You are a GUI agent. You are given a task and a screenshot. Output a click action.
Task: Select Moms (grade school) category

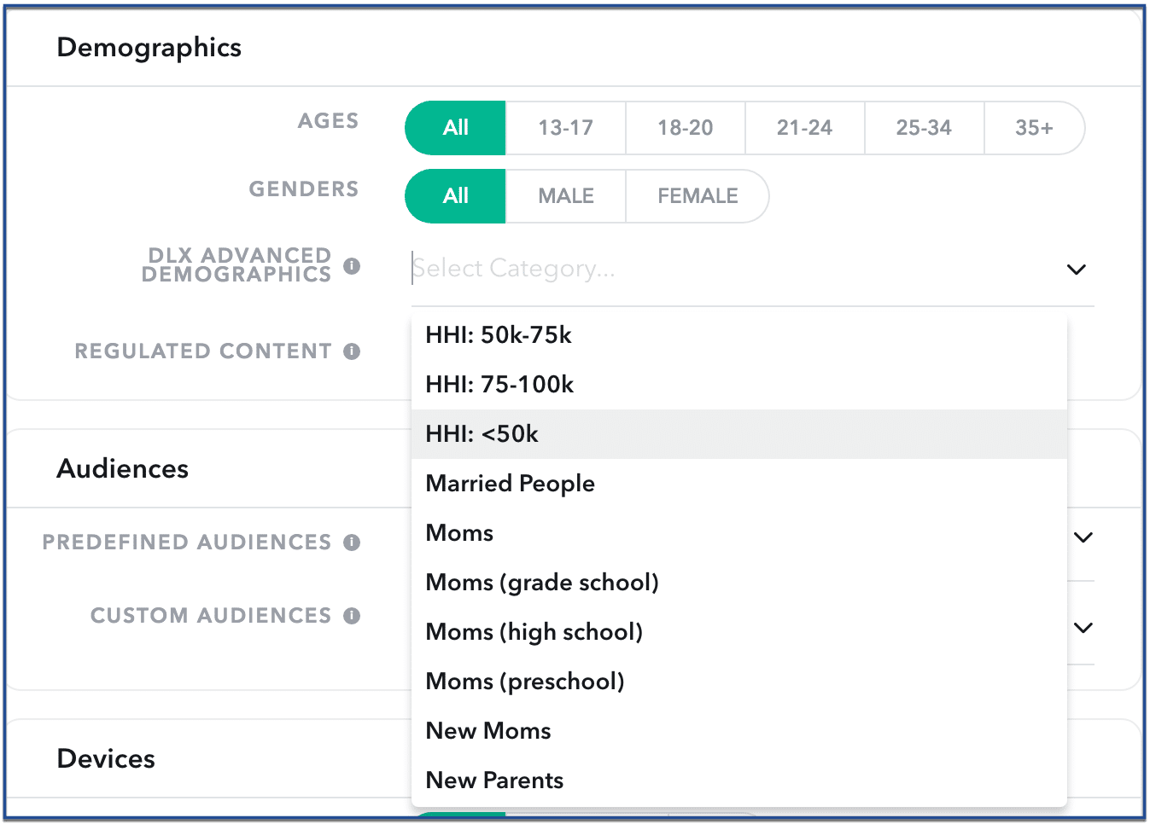pos(739,583)
